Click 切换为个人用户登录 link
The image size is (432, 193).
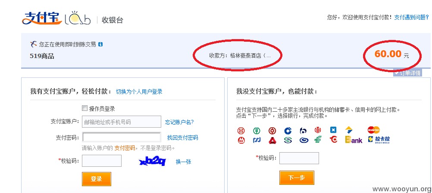139,92
